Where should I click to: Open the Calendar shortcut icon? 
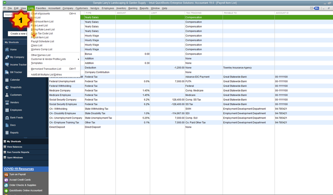7,80
